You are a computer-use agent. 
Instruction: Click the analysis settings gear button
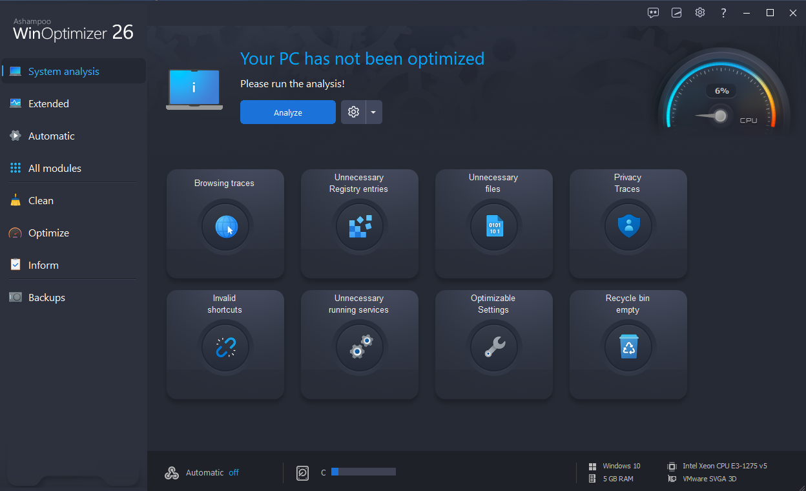tap(353, 112)
